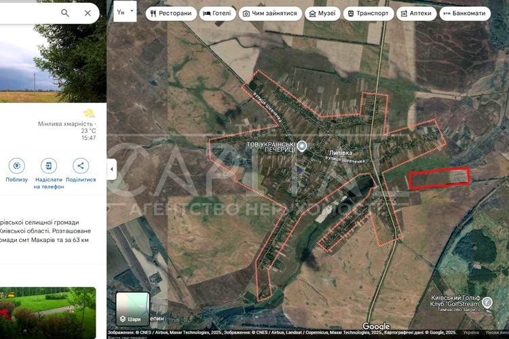The width and height of the screenshot is (509, 339).
Task: Filter map by Аптеки
Action: click(x=416, y=14)
